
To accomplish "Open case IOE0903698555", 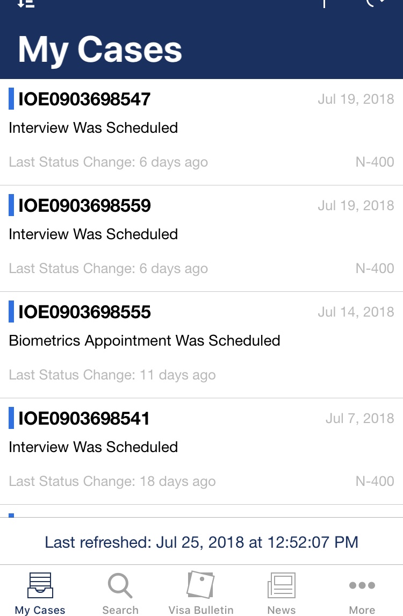I will coord(201,345).
